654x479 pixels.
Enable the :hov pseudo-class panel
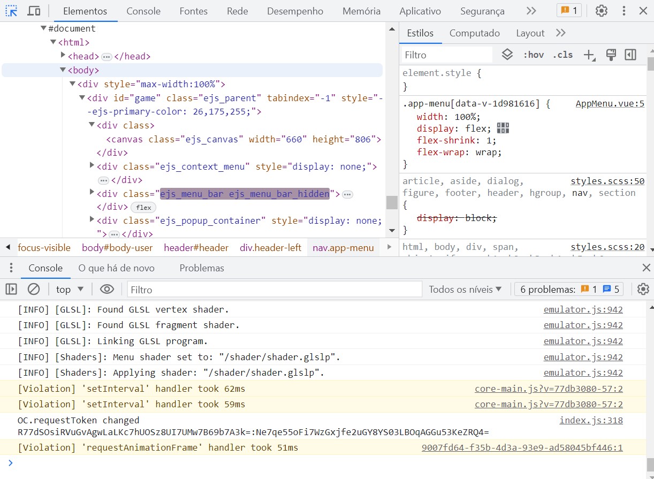coord(534,54)
